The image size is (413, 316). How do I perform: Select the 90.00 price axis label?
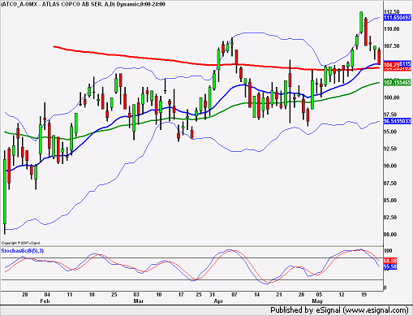click(x=390, y=166)
